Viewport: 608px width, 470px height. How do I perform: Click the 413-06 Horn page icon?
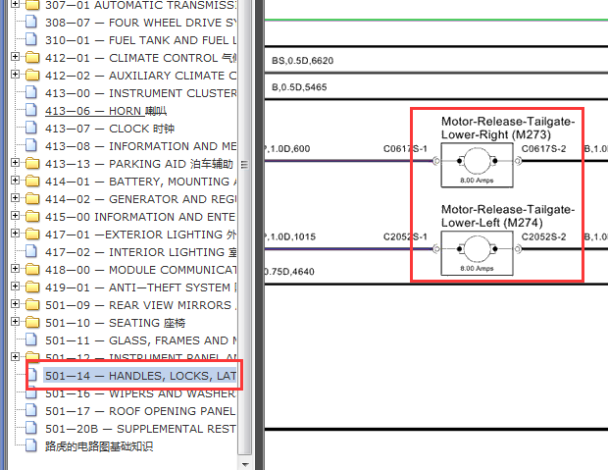coord(31,110)
